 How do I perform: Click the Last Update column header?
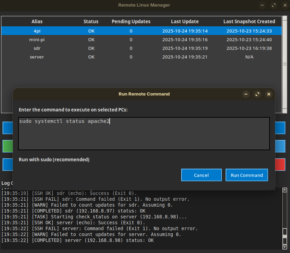pyautogui.click(x=185, y=21)
